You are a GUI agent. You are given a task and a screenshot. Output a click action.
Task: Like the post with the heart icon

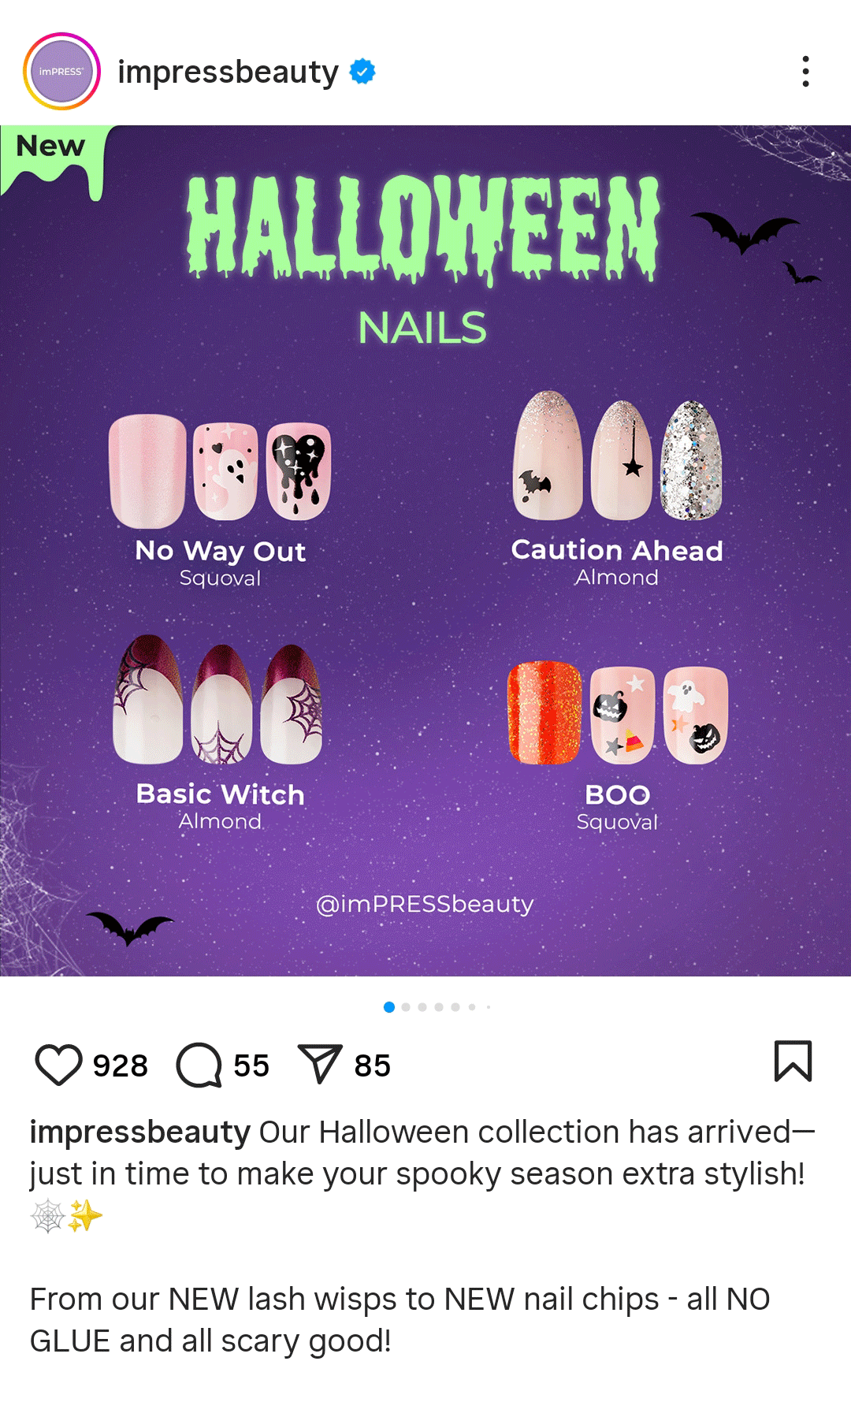tap(59, 1065)
